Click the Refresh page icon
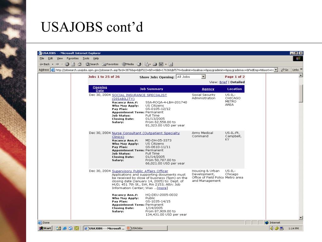This screenshot has width=322, height=242. pos(73,64)
